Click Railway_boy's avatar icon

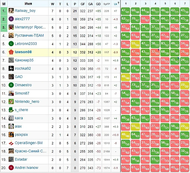pyautogui.click(x=11, y=11)
